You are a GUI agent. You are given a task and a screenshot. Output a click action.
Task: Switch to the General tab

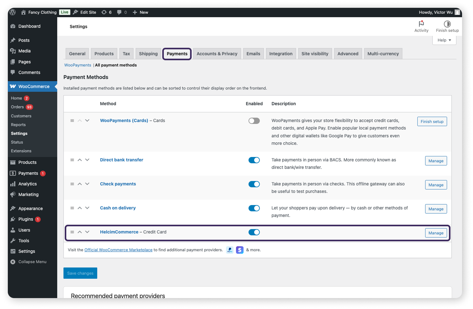click(77, 54)
